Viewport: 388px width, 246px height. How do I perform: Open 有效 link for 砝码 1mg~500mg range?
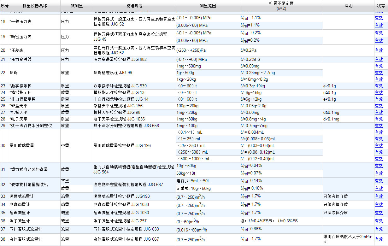379,66
